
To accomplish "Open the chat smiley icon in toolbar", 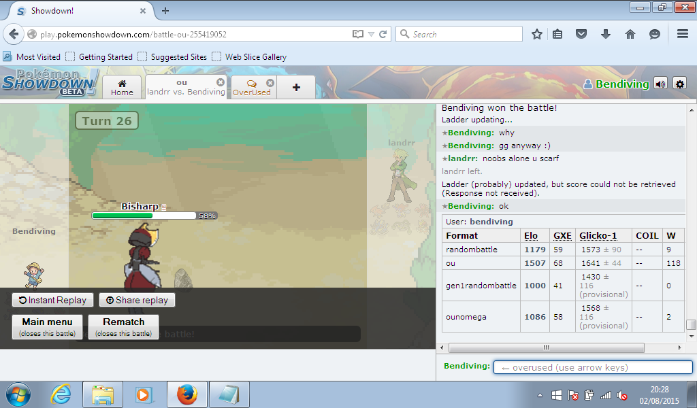I will coord(654,34).
